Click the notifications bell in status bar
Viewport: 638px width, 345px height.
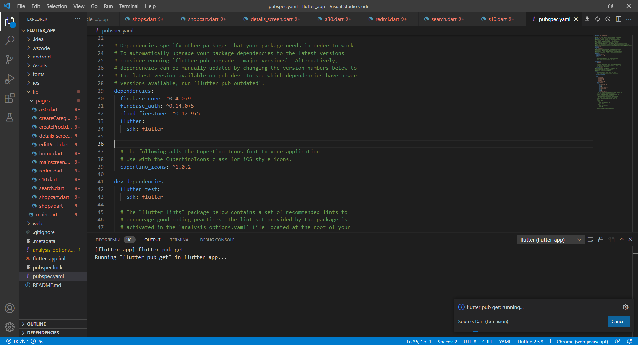pos(629,341)
